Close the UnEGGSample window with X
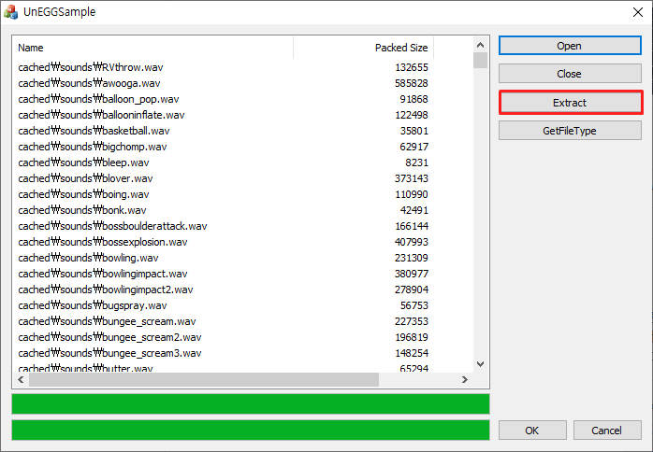Screen dimensions: 653x452 point(638,12)
